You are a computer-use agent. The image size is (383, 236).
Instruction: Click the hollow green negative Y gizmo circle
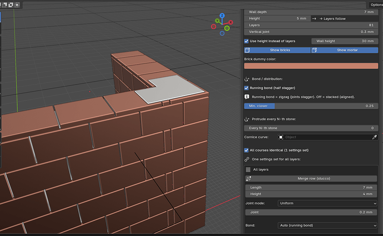point(227,28)
